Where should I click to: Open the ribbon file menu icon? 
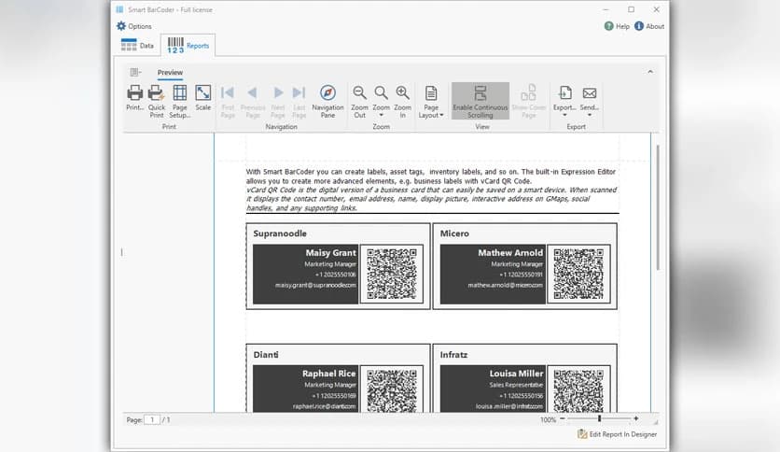[135, 72]
